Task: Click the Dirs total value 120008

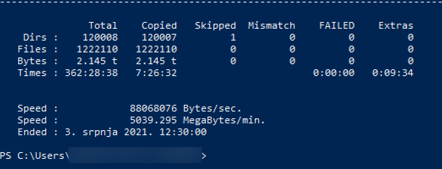Action: click(x=100, y=38)
